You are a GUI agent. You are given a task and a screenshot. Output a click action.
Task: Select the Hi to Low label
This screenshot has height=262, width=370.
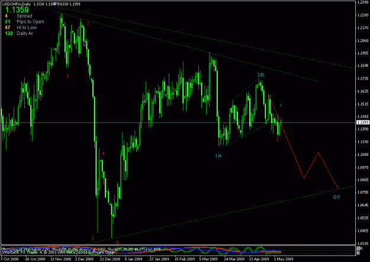[27, 27]
